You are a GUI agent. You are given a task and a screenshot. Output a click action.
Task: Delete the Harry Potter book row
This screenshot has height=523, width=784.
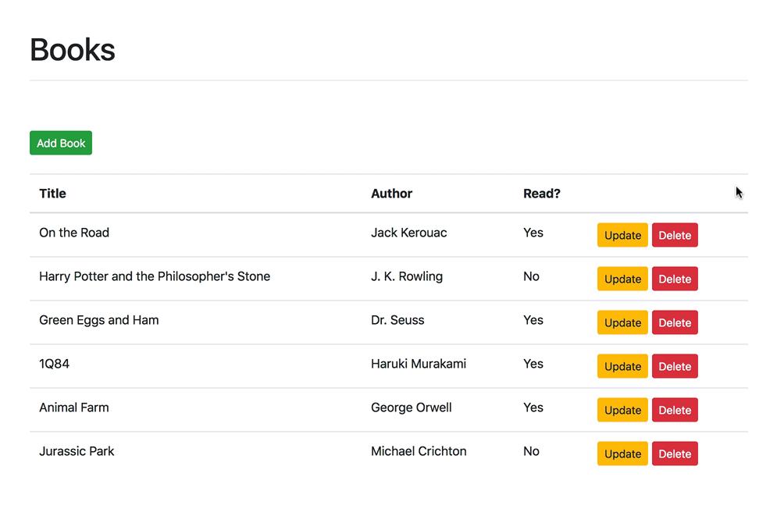[675, 279]
